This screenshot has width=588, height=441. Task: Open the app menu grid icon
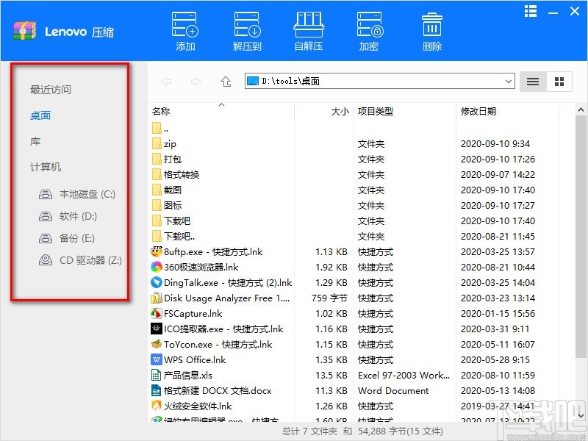coord(530,11)
